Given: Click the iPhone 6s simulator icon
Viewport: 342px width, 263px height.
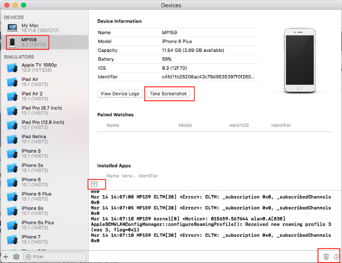Looking at the screenshot, I should tap(12, 211).
